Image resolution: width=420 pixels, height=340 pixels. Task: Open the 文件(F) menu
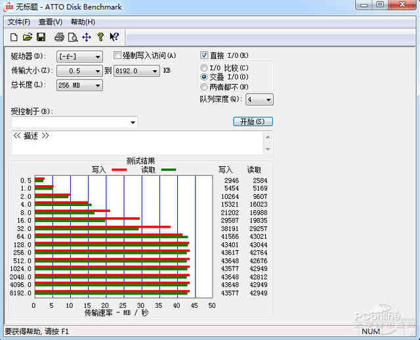19,22
